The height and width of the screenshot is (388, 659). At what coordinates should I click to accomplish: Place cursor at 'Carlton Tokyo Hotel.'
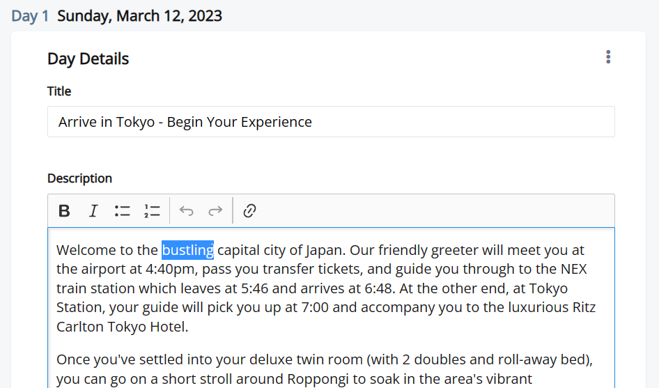pos(123,327)
